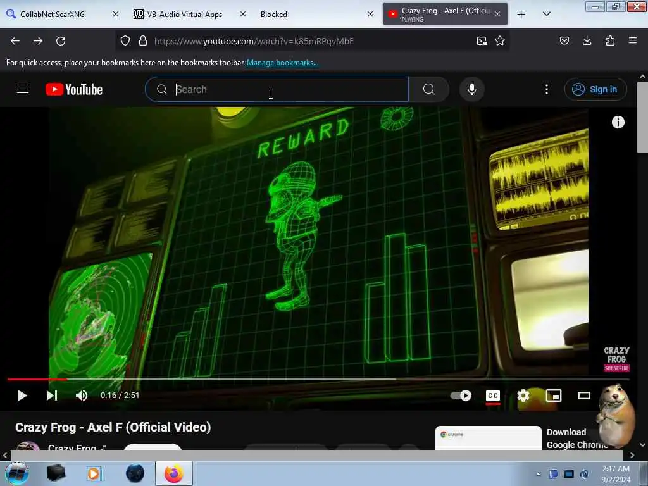The height and width of the screenshot is (486, 648).
Task: Click the Crazy Frog subscribe watermark
Action: tap(616, 359)
